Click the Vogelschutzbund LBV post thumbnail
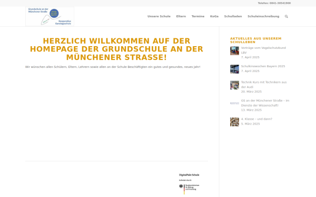Screen dimensions: 316x197 pos(234,50)
